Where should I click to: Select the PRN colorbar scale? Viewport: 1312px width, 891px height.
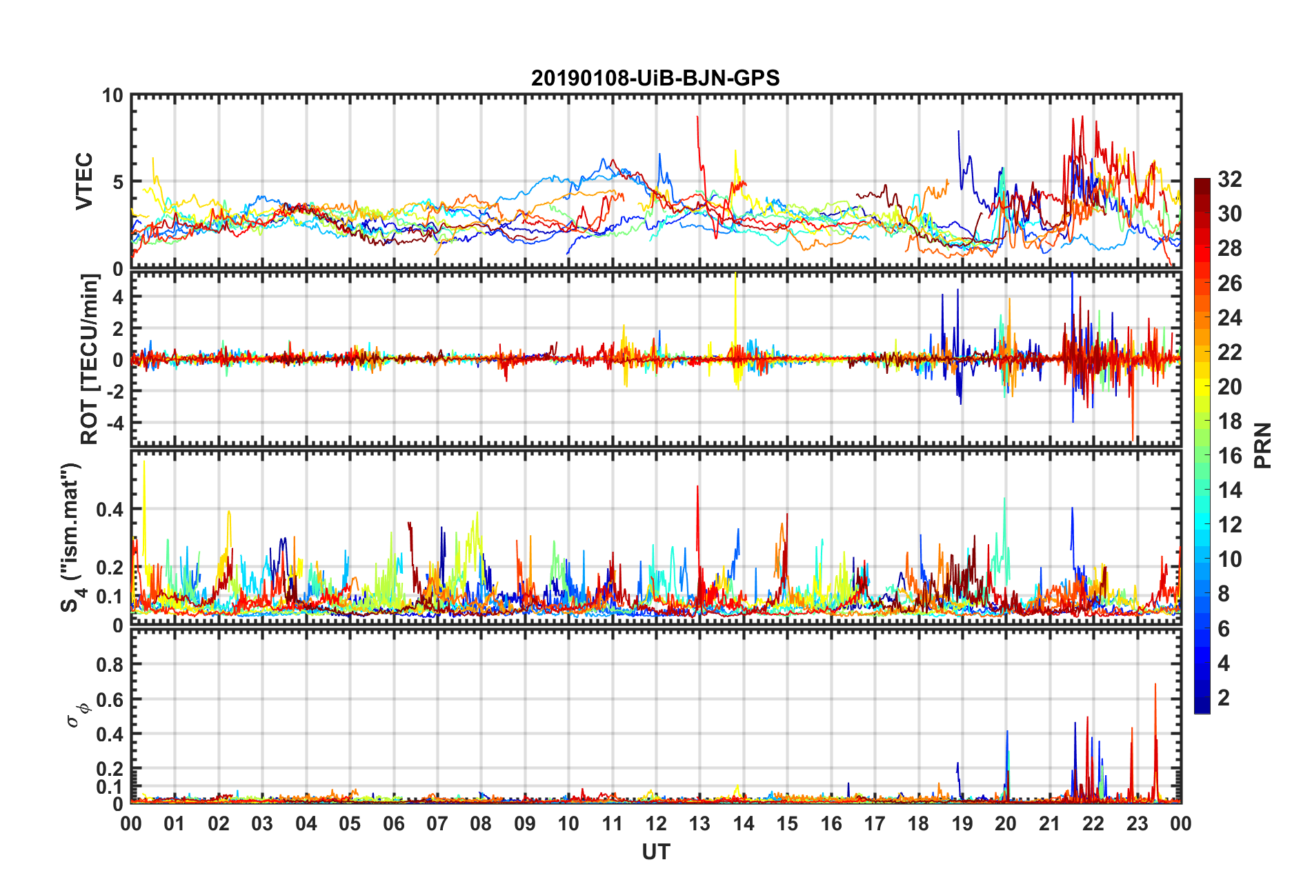pos(1202,446)
